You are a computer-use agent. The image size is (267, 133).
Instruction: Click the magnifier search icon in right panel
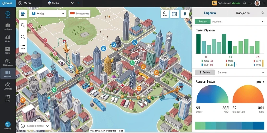(x=263, y=13)
